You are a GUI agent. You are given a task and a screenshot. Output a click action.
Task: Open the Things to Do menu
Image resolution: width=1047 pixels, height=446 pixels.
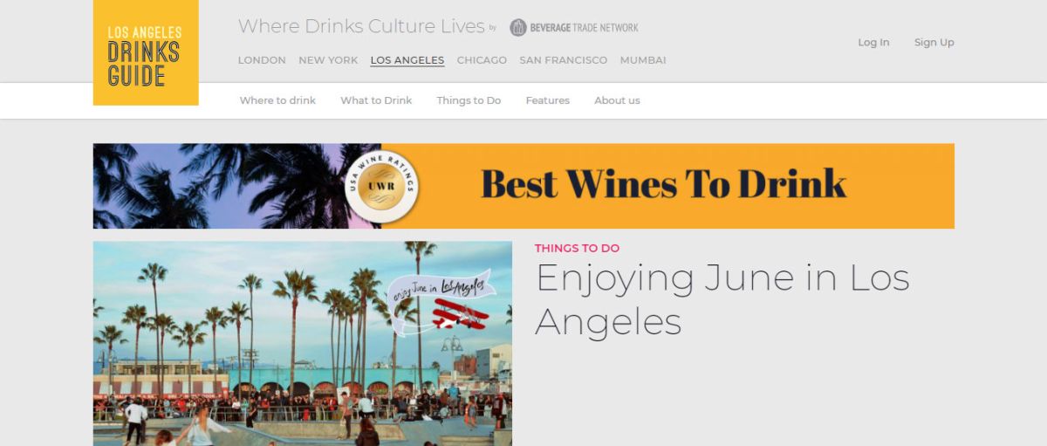(469, 100)
